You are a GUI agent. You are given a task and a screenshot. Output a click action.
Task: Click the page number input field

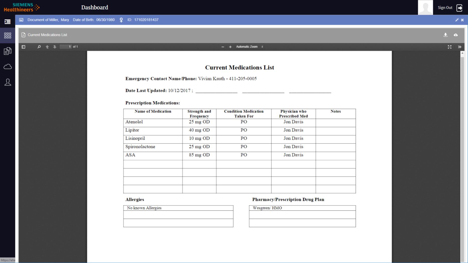[66, 47]
